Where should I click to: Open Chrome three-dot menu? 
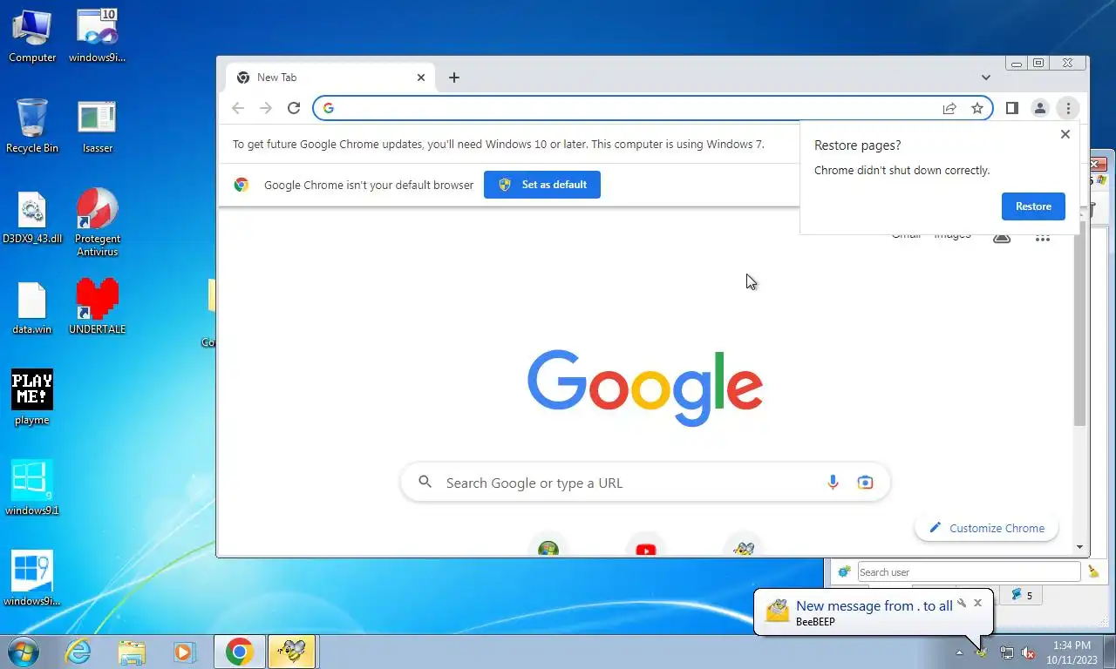tap(1068, 108)
